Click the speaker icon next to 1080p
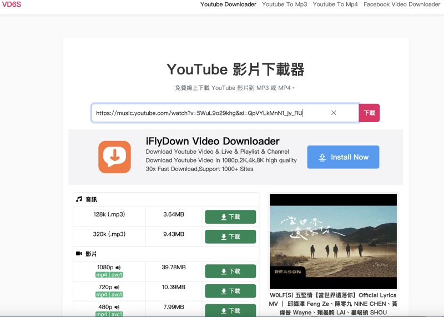The width and height of the screenshot is (444, 317). [118, 268]
